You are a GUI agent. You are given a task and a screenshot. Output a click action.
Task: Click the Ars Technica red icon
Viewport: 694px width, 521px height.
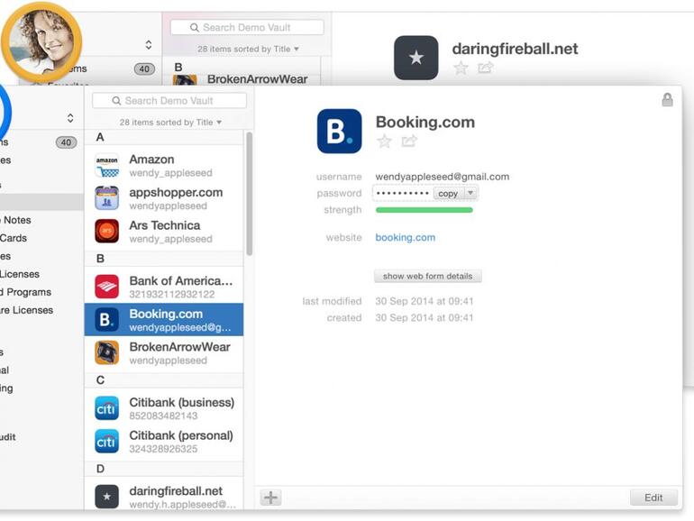click(x=106, y=231)
